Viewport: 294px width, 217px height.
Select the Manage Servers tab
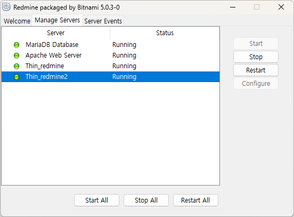click(57, 20)
